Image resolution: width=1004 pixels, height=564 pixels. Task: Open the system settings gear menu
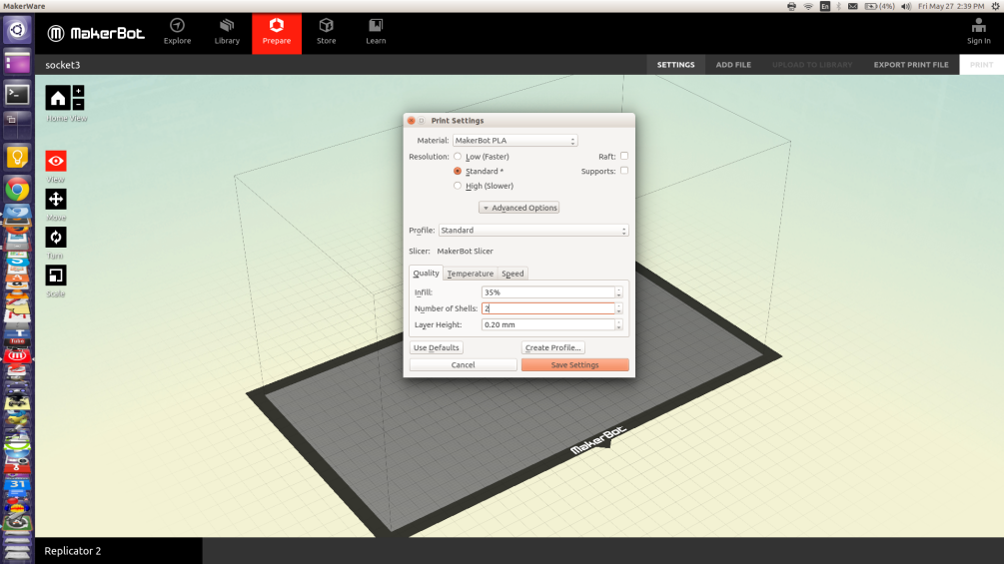996,6
